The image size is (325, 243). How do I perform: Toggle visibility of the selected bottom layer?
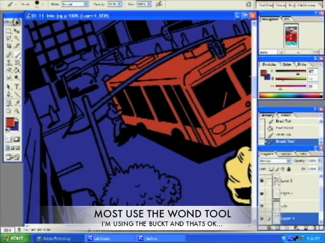tap(262, 218)
